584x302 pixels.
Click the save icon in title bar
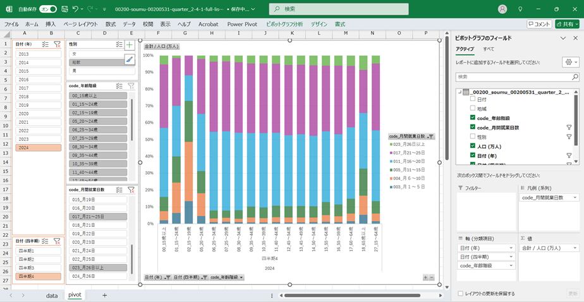(x=63, y=9)
